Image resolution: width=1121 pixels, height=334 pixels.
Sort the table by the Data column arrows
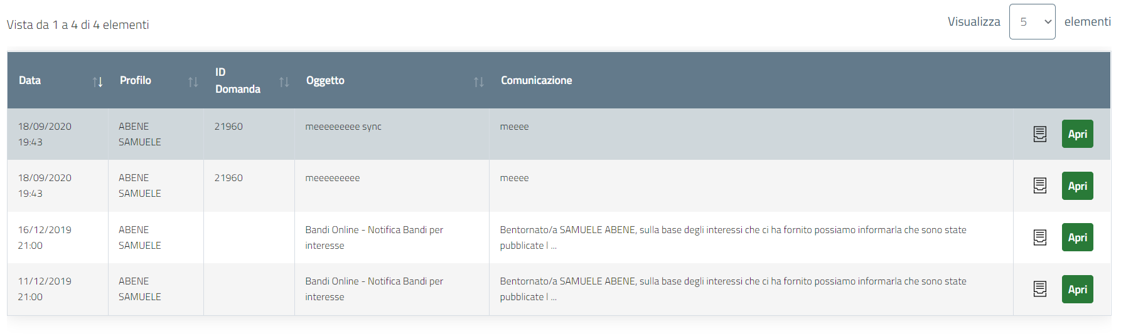tap(97, 81)
